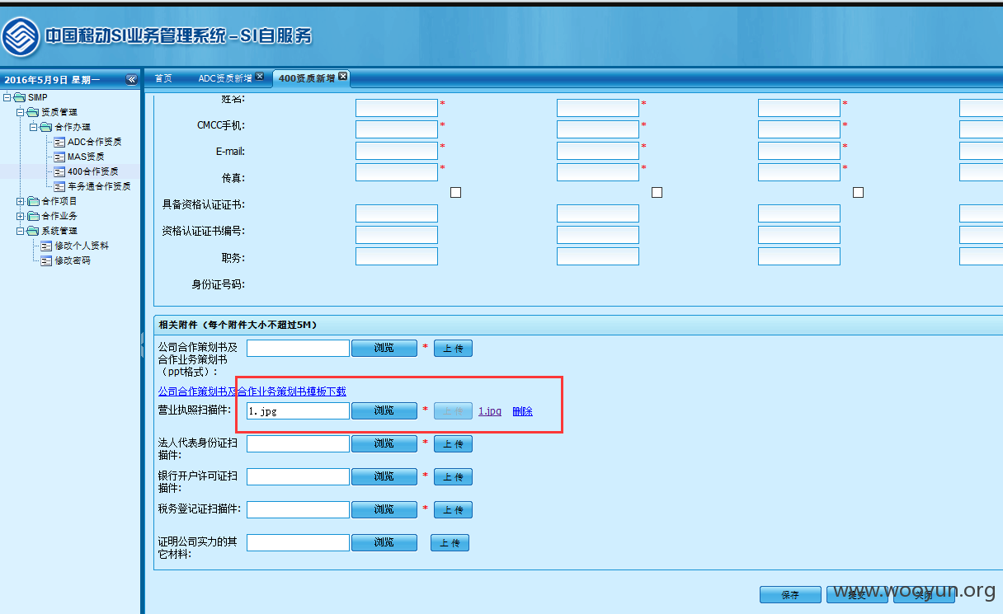Click the 税务登记证扫描件 file path field
This screenshot has height=614, width=1003.
coord(298,510)
